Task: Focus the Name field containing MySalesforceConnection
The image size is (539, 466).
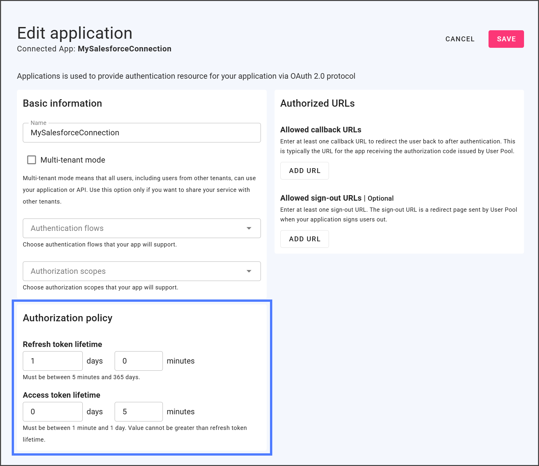Action: tap(141, 133)
